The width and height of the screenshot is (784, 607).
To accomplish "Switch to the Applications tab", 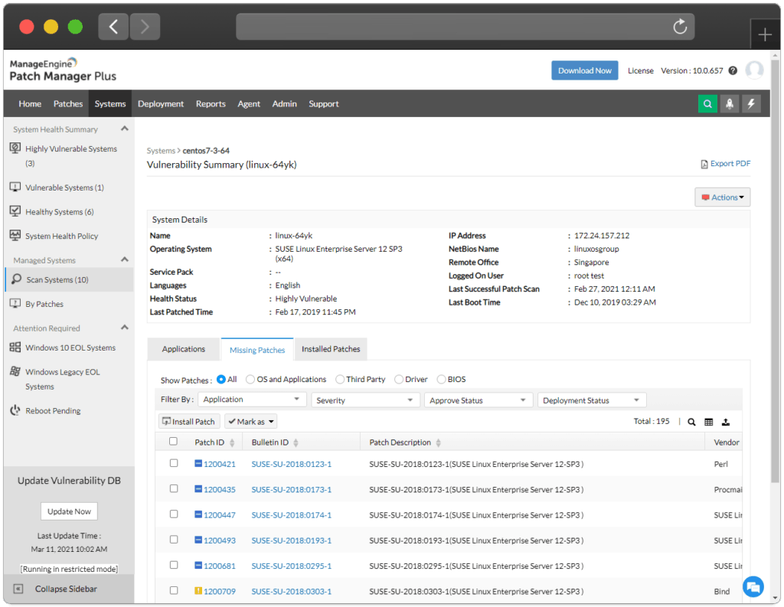I will pyautogui.click(x=184, y=349).
